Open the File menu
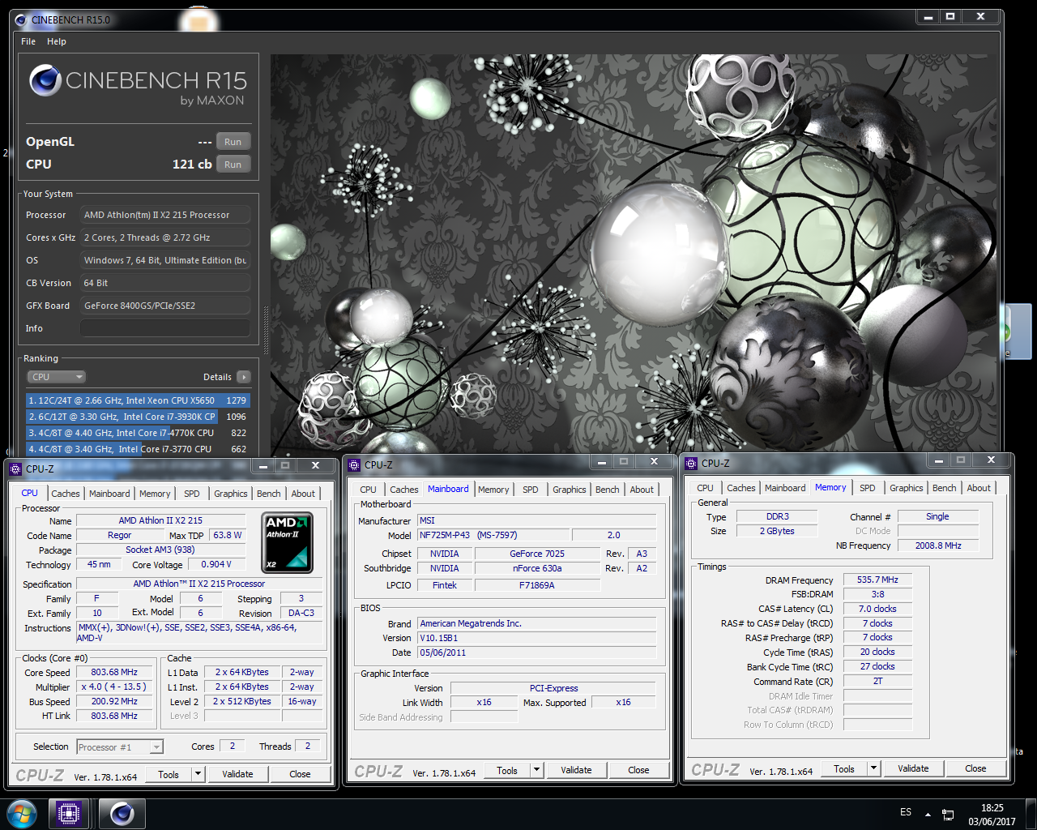1037x830 pixels. pos(28,41)
